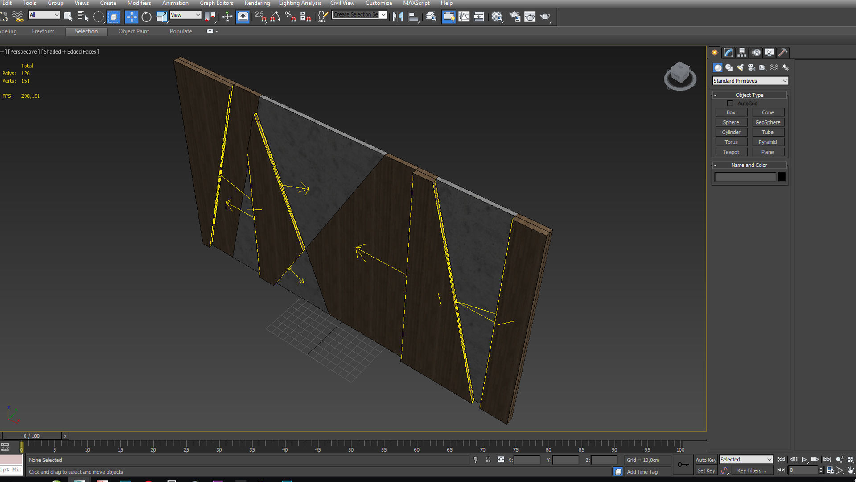The width and height of the screenshot is (856, 482).
Task: Open the selection filter All dropdown
Action: tap(44, 15)
